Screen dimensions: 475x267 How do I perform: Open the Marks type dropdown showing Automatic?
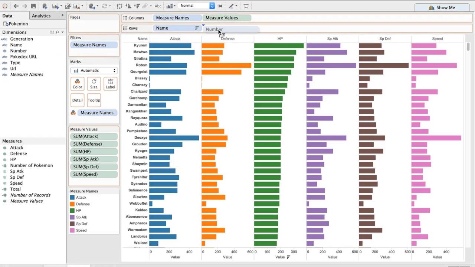click(x=94, y=70)
